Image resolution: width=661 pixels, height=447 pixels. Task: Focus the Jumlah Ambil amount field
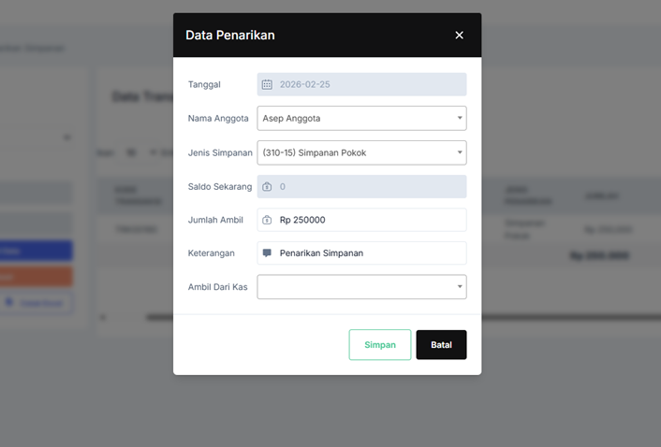point(370,220)
